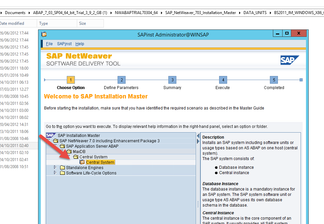Open the SAPinst menu
Viewport: 324px width, 224px height.
point(64,44)
